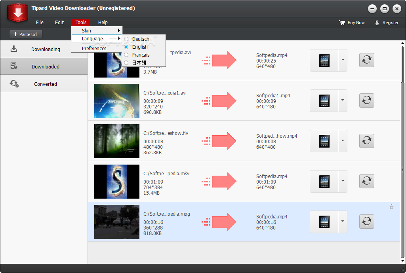This screenshot has width=406, height=273.
Task: Click the red arrow in the pedia.mkv row
Action: coord(219,181)
